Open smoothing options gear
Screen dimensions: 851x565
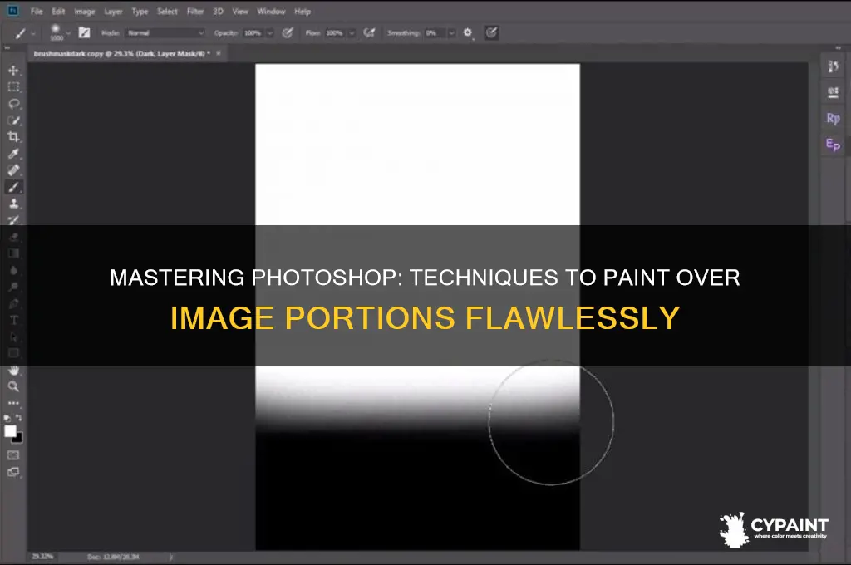[x=468, y=32]
